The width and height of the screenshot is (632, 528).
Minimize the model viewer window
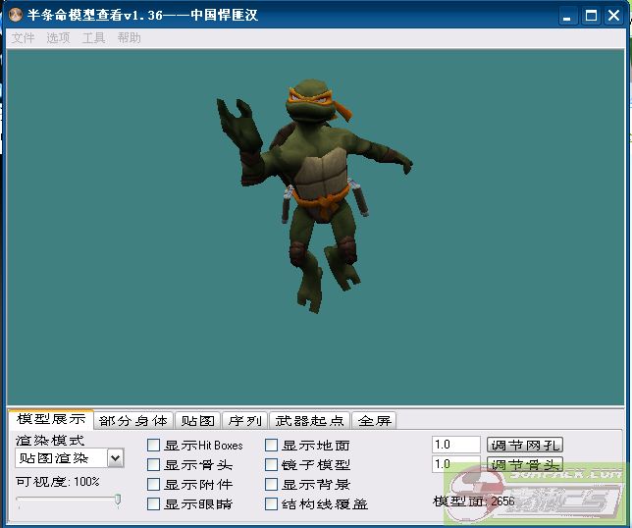point(567,16)
